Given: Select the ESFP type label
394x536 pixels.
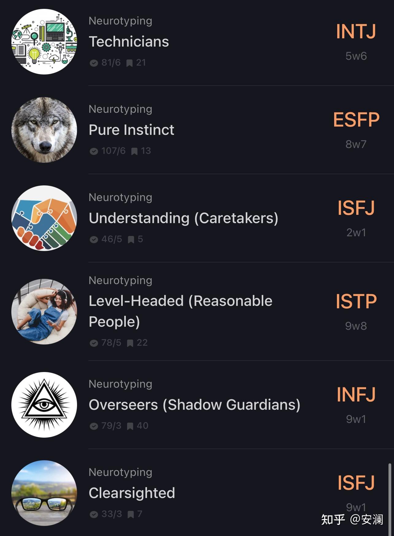Looking at the screenshot, I should (x=356, y=120).
